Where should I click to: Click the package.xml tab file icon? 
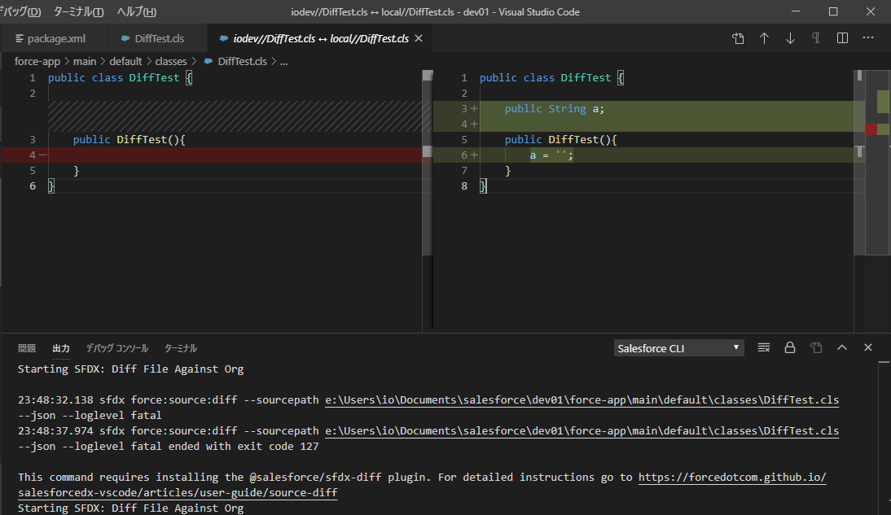point(20,38)
